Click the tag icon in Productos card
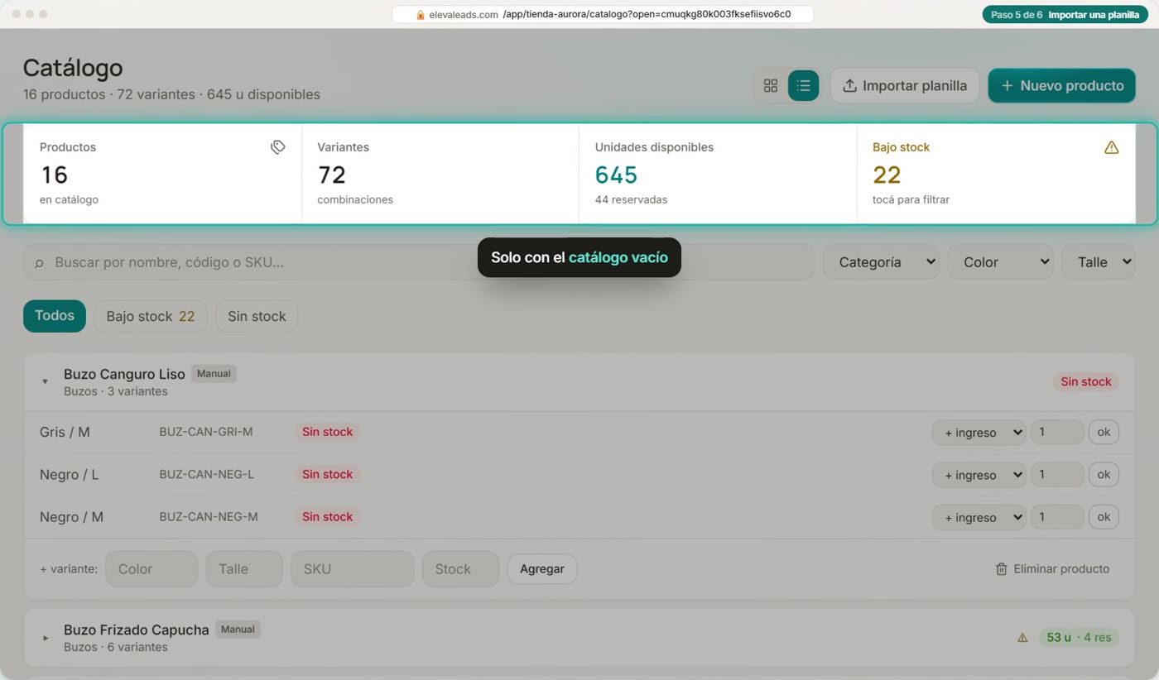Screen dimensions: 1159x680 (278, 146)
